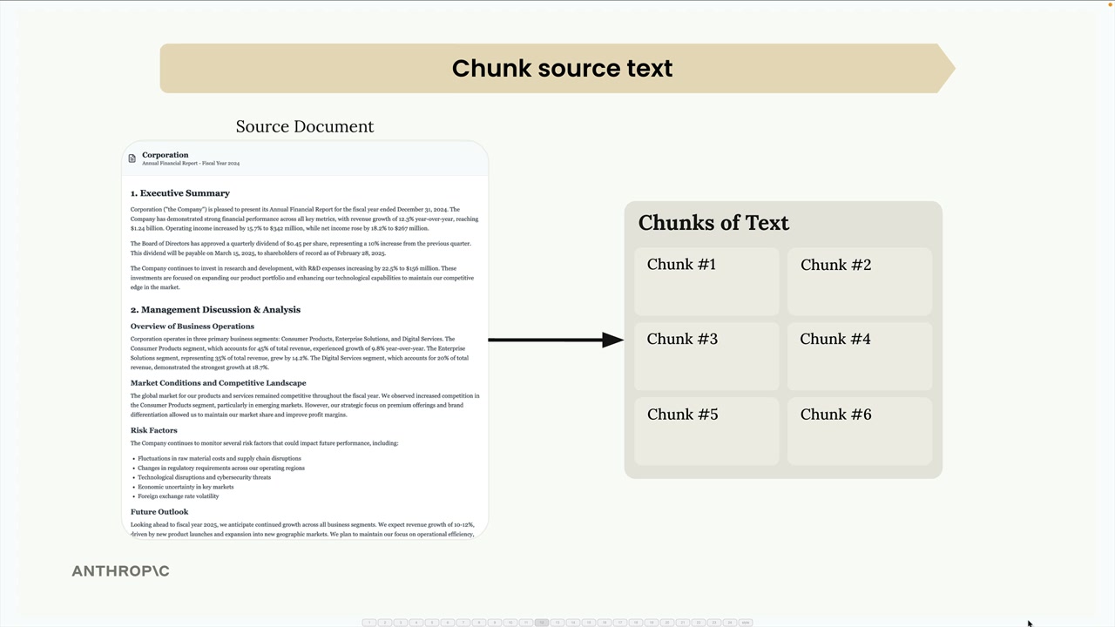Click the document icon beside Corporation
1115x627 pixels.
132,158
